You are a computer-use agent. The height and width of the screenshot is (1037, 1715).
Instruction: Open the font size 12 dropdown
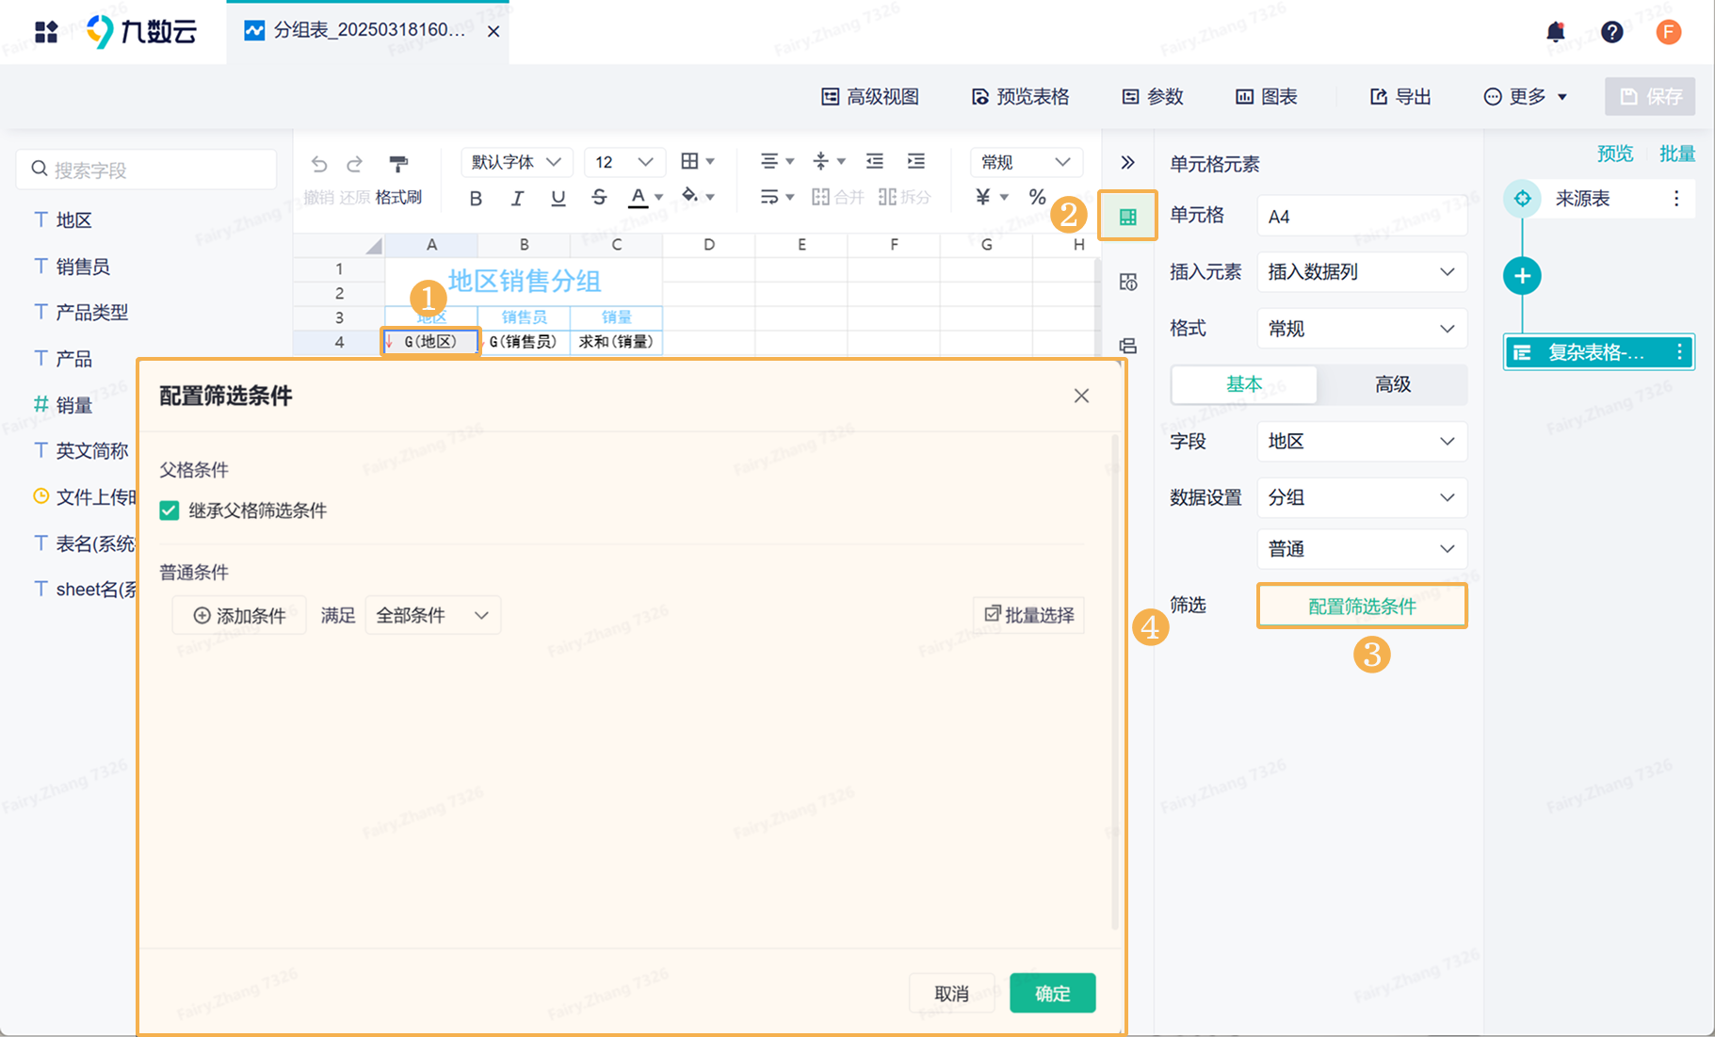click(x=625, y=162)
